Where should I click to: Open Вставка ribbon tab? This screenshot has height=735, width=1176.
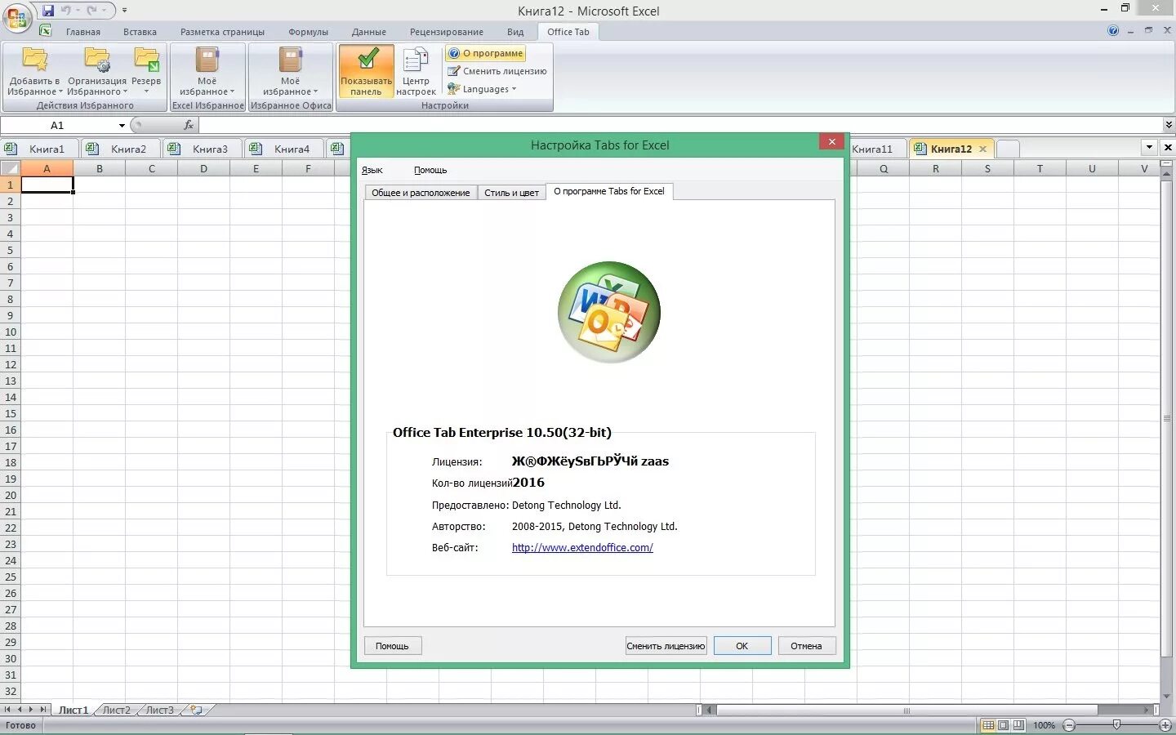(x=140, y=32)
